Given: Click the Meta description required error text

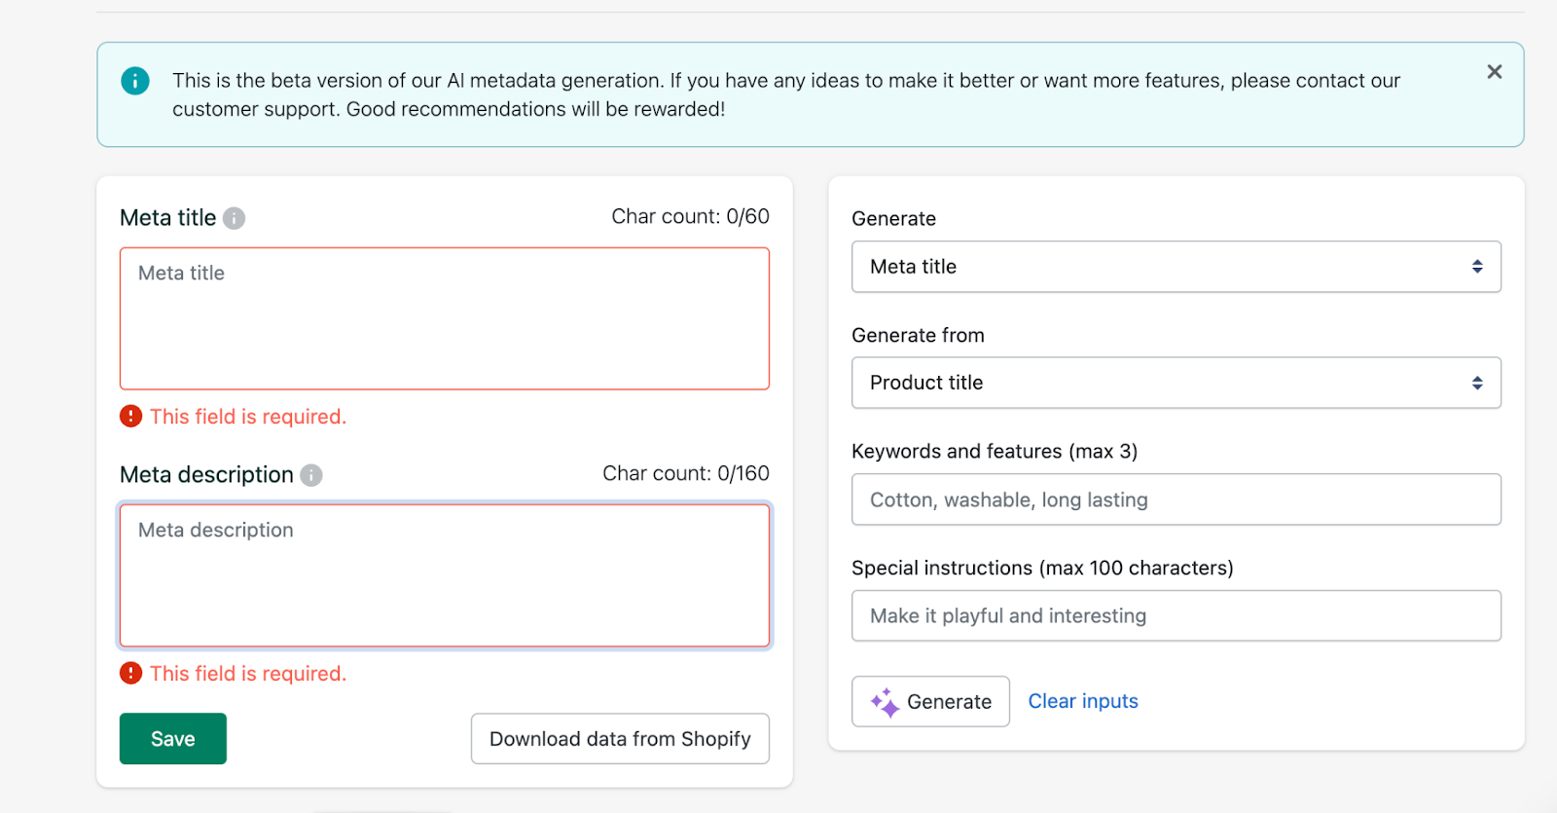Looking at the screenshot, I should (248, 674).
